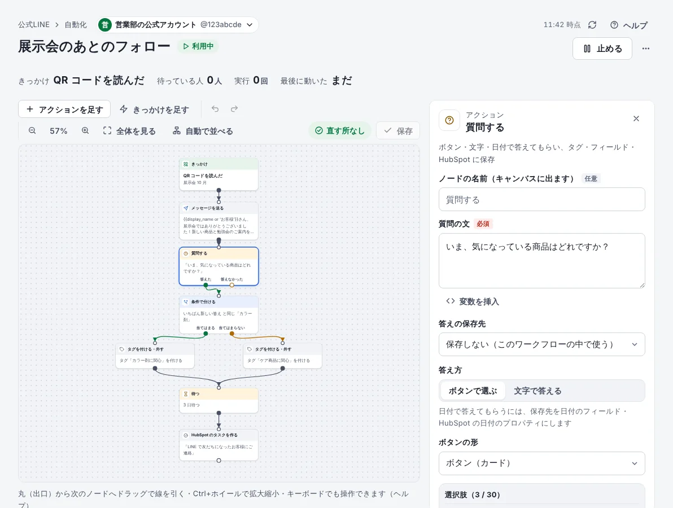Click the 当てはまる output port
The height and width of the screenshot is (508, 673).
point(206,334)
